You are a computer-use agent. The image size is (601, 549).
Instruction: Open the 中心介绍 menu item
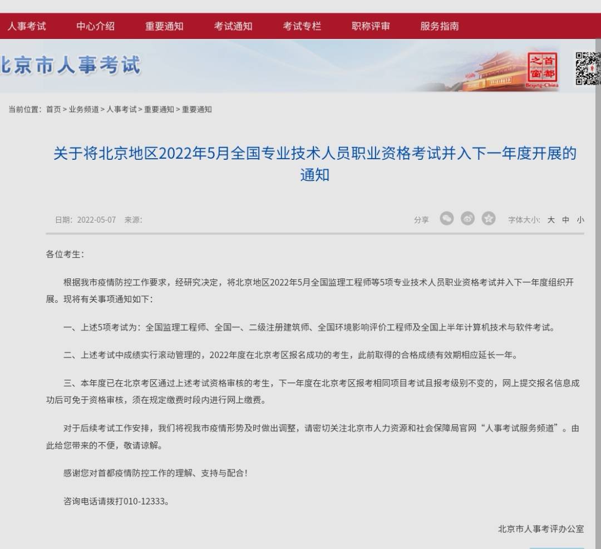pos(95,26)
